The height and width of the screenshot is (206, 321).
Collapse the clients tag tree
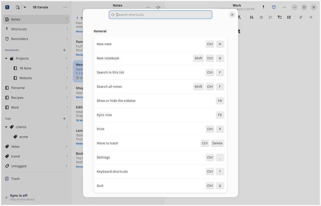pyautogui.click(x=6, y=127)
